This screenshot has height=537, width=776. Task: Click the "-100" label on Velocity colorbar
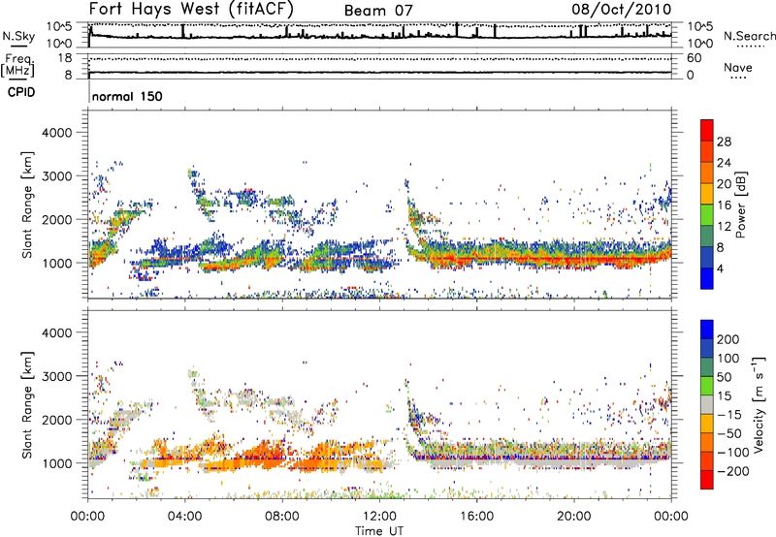click(732, 453)
